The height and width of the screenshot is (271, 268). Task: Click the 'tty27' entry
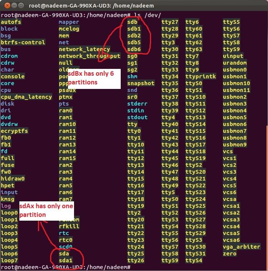pos(170,22)
